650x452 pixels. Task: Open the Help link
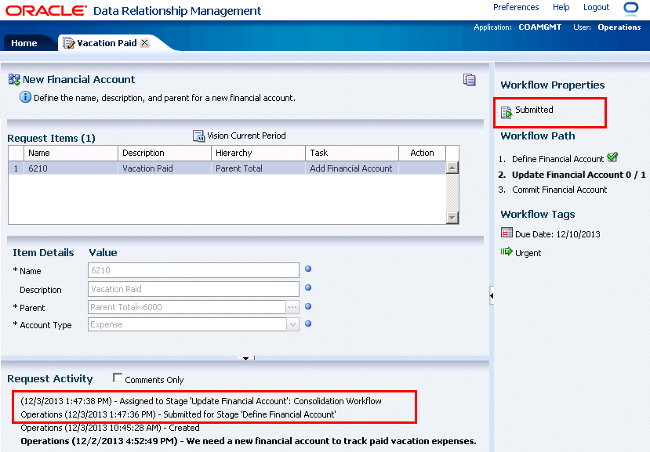561,7
